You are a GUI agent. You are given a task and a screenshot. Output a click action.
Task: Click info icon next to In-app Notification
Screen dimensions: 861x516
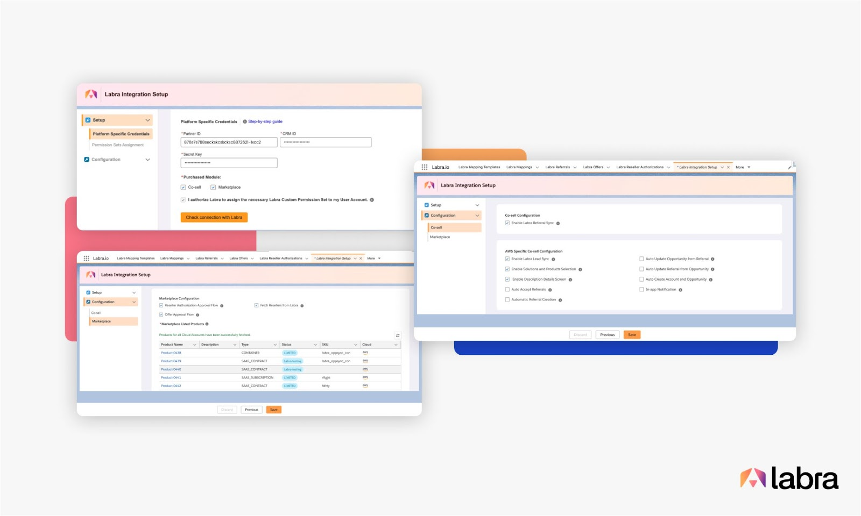click(x=680, y=290)
